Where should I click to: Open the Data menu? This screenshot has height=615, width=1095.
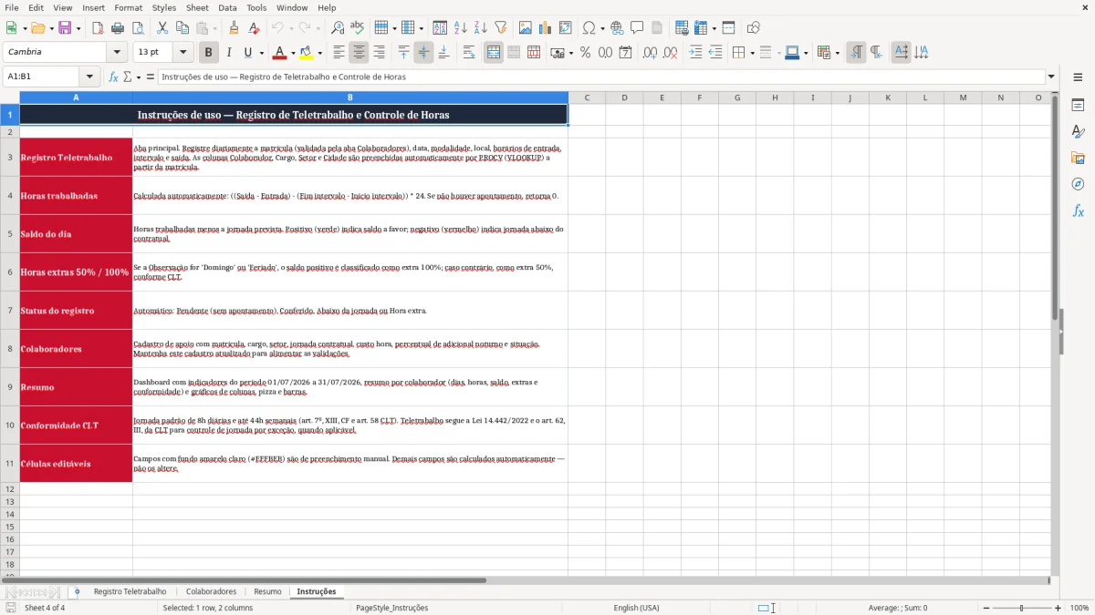click(x=227, y=7)
